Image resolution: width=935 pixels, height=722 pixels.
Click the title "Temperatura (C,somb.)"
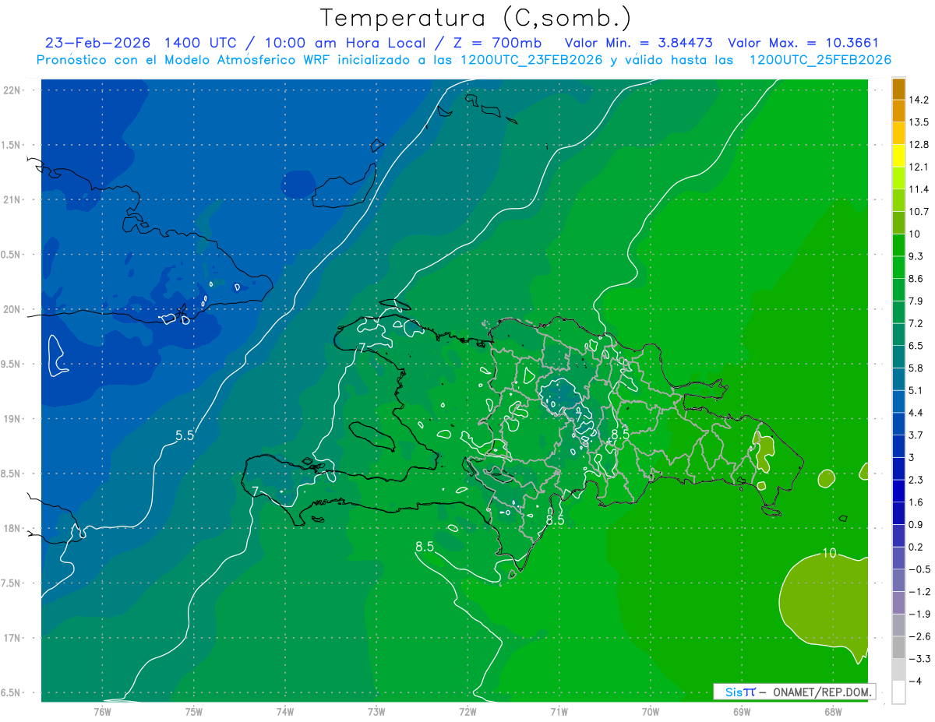(476, 17)
